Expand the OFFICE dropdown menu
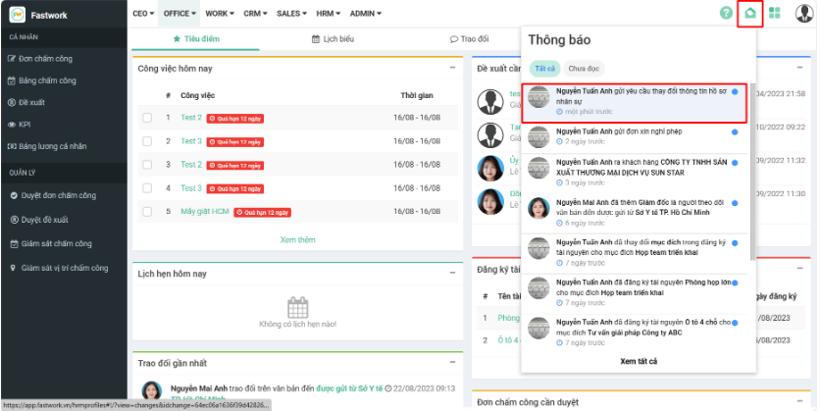Screen dimensions: 820x411 coord(179,14)
